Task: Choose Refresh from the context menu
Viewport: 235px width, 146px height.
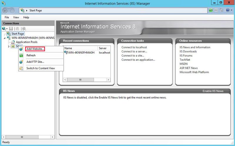Action: (x=31, y=55)
